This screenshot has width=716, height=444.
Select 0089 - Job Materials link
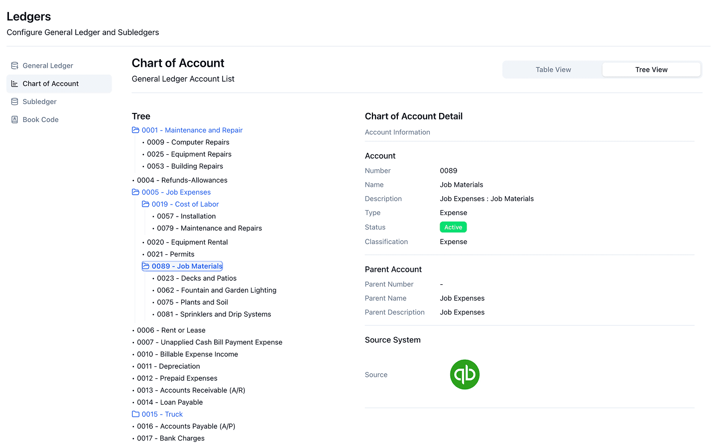click(187, 266)
